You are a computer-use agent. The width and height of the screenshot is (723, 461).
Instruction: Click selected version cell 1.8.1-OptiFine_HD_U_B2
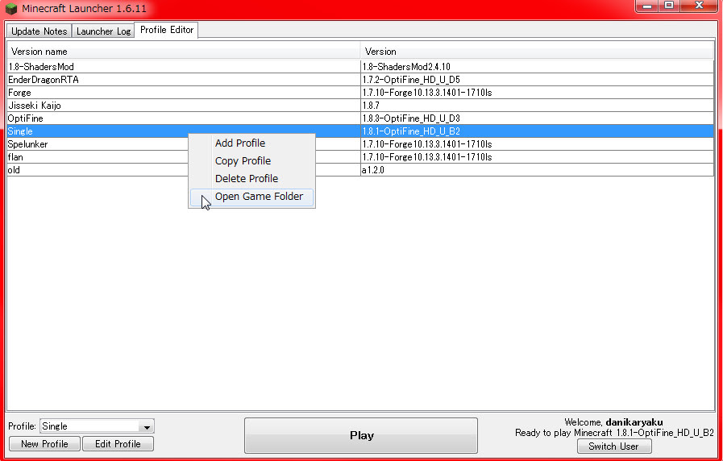(537, 131)
